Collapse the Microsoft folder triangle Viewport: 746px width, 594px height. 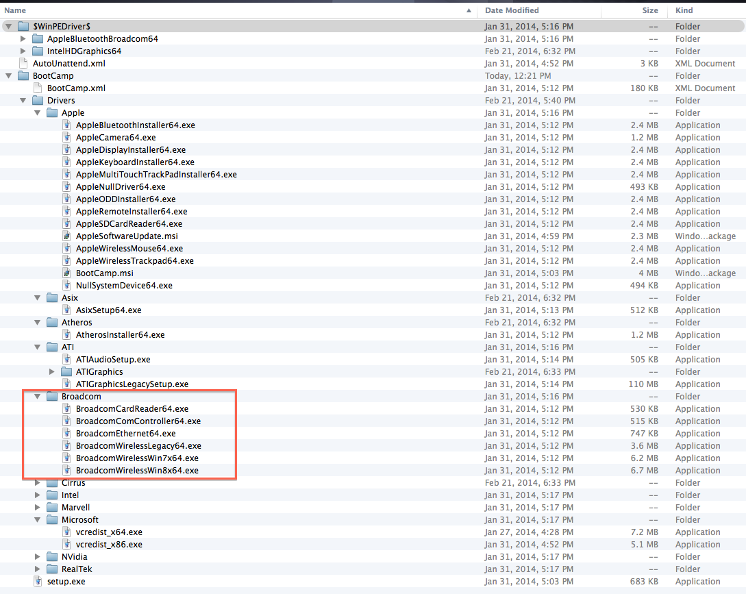click(37, 520)
